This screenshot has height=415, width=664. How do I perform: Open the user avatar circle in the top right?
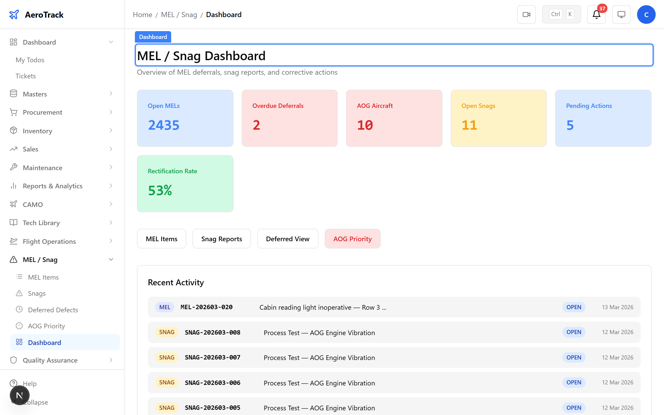(646, 14)
